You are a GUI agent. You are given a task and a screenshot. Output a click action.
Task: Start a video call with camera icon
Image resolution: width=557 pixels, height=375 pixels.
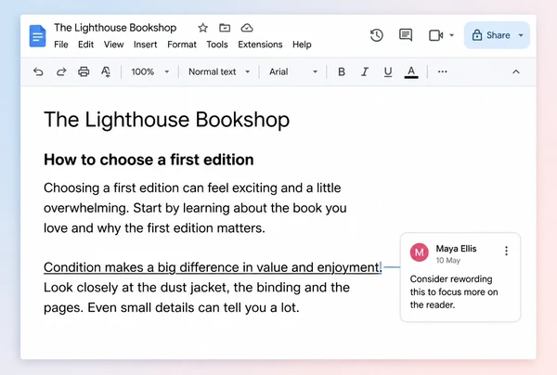[x=436, y=35]
